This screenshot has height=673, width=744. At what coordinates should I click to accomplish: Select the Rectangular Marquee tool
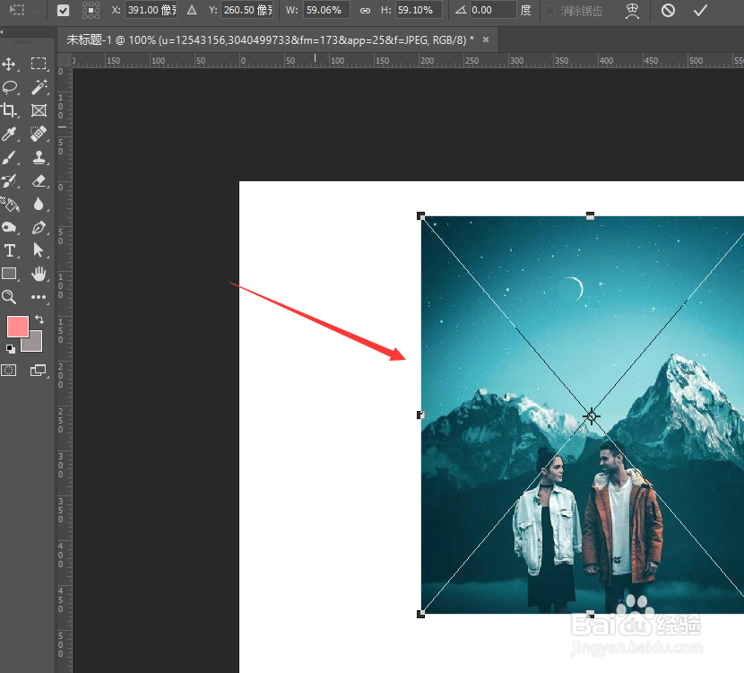click(x=39, y=64)
